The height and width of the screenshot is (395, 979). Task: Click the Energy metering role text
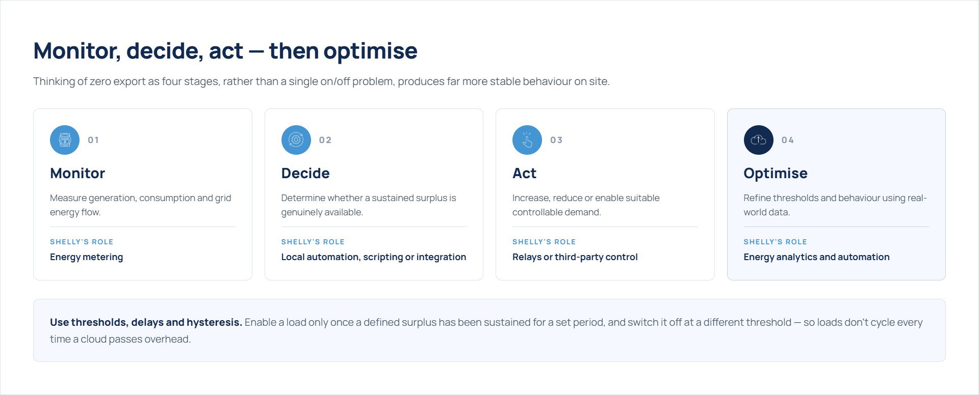click(x=87, y=257)
